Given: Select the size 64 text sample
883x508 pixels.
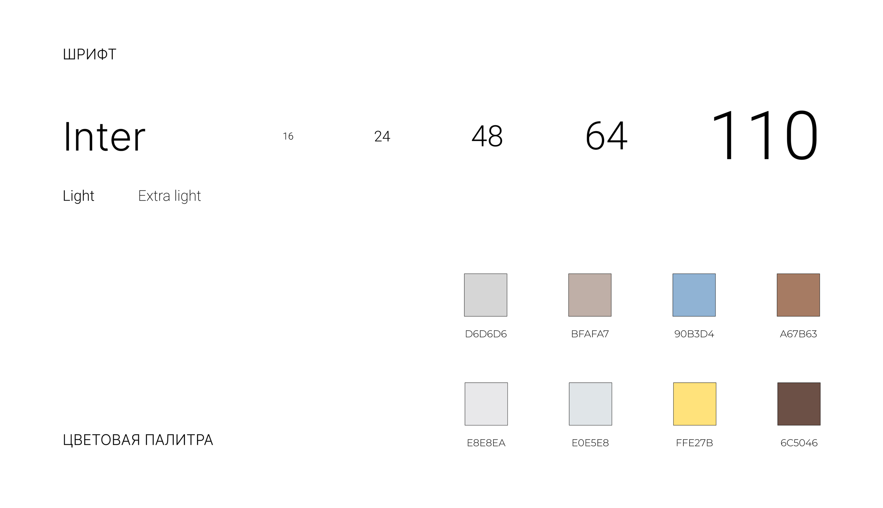Looking at the screenshot, I should click(606, 136).
